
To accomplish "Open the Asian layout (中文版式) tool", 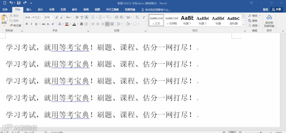I will [128, 17].
